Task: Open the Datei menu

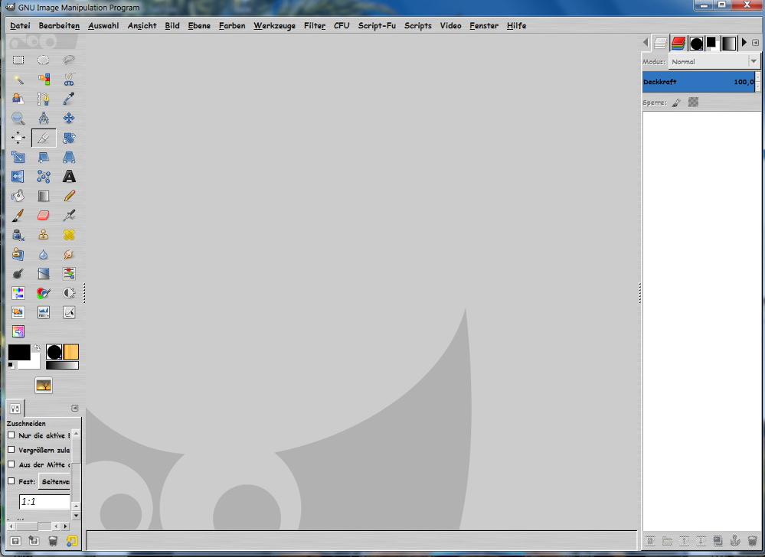Action: [20, 26]
